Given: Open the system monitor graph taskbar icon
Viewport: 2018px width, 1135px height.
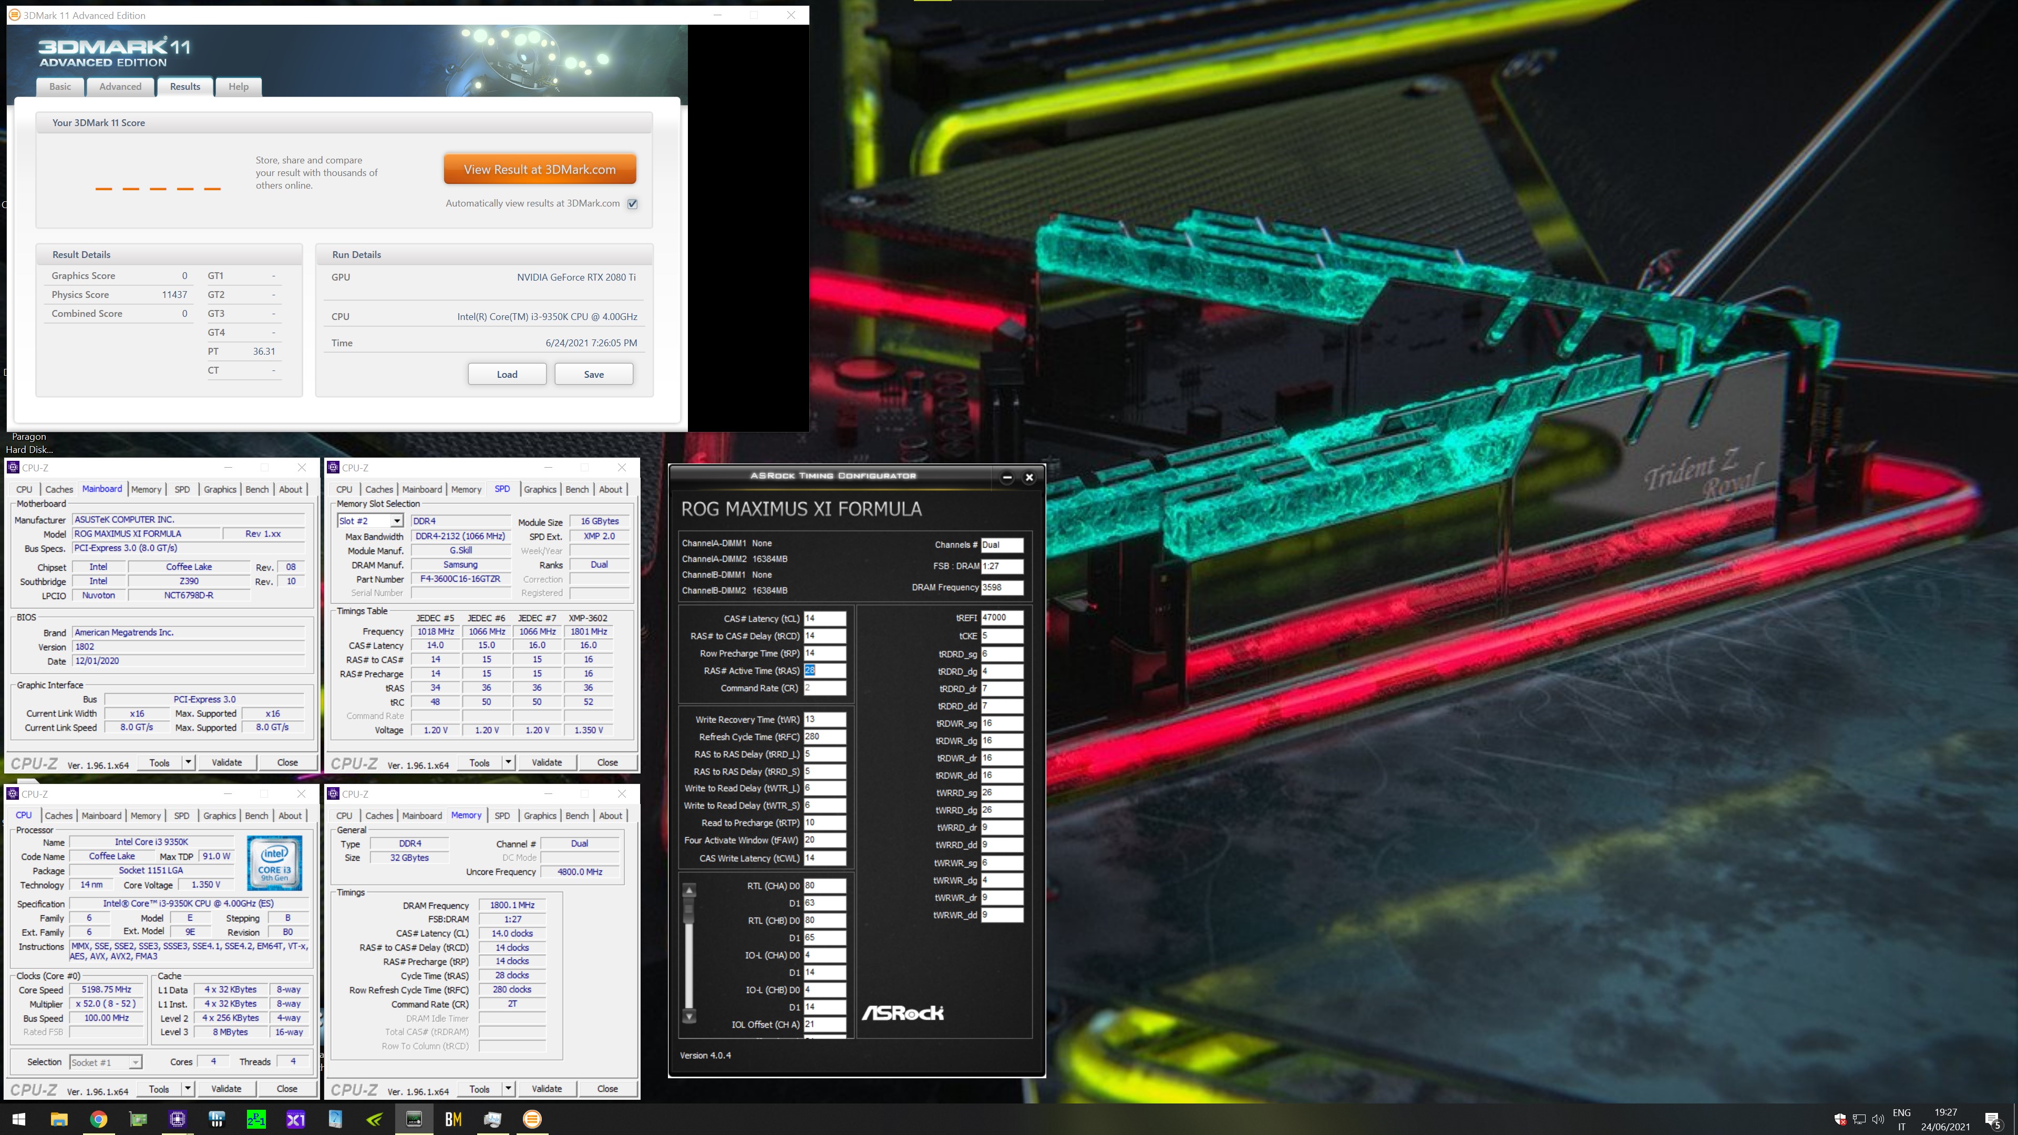Looking at the screenshot, I should pos(493,1119).
